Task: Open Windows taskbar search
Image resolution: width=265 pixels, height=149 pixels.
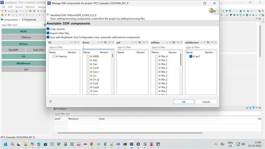Action: 12,144
